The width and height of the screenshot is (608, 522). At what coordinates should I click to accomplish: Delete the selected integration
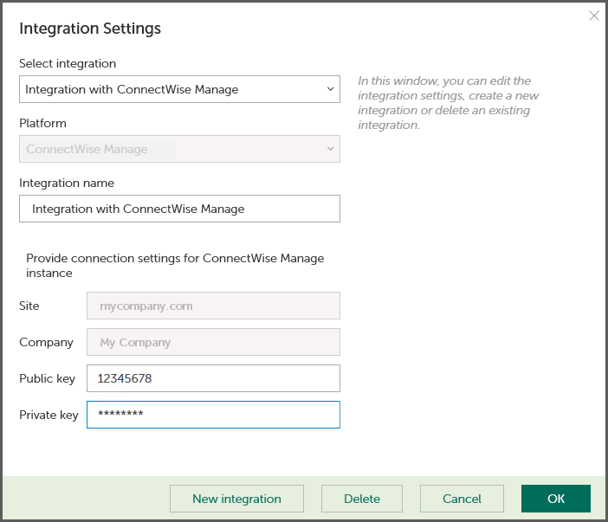tap(362, 499)
